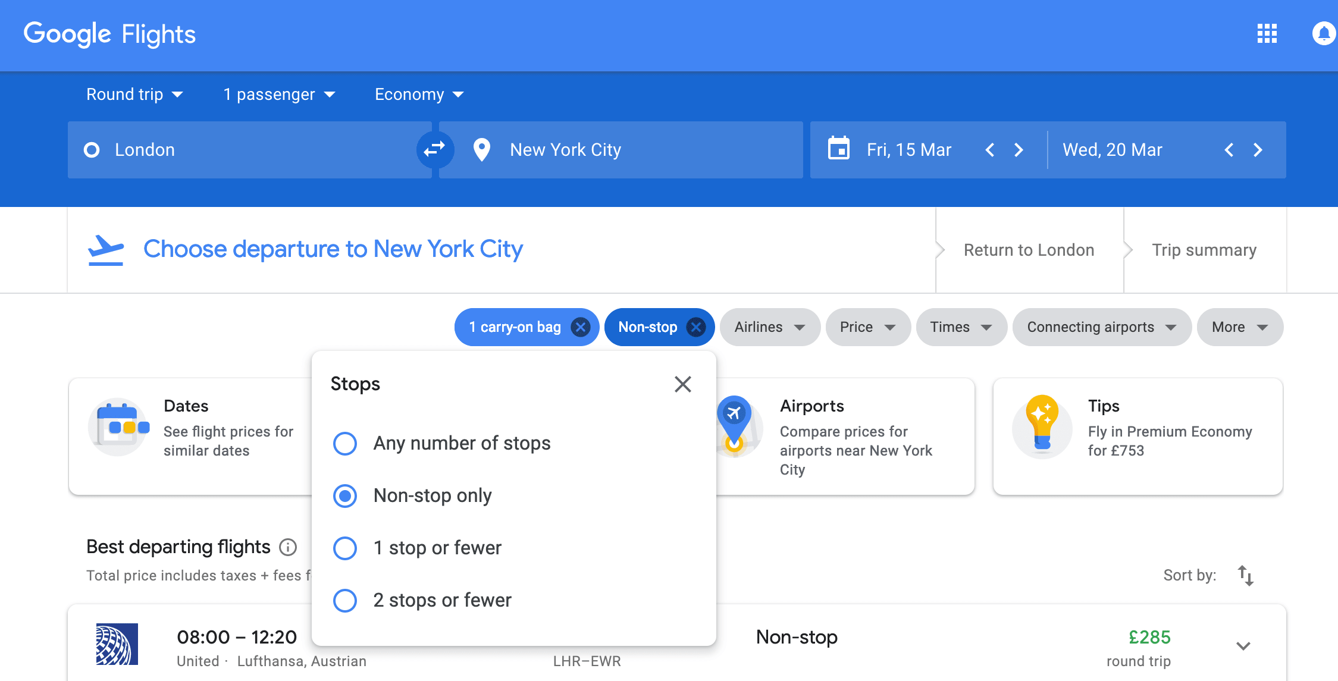Image resolution: width=1338 pixels, height=681 pixels.
Task: Close the Stops popup panel
Action: tap(682, 384)
